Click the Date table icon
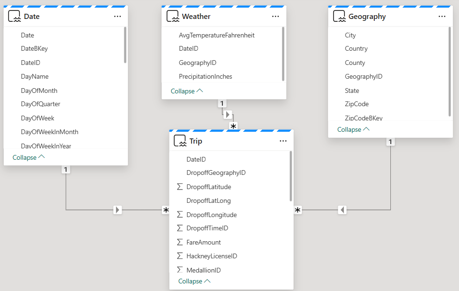Screen dimensions: 459x291 click(14, 16)
